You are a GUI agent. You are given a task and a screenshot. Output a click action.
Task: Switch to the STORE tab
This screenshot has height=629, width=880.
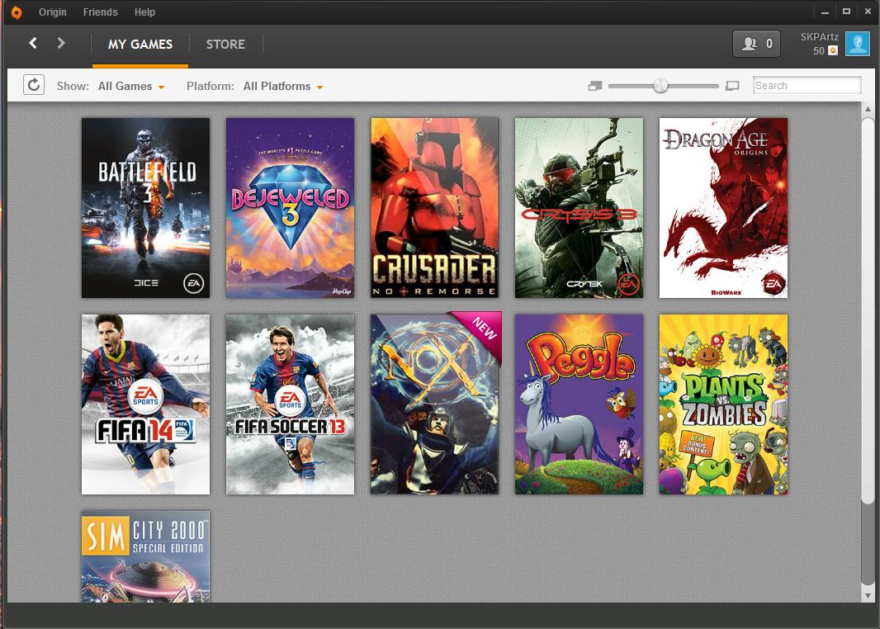[x=225, y=45]
